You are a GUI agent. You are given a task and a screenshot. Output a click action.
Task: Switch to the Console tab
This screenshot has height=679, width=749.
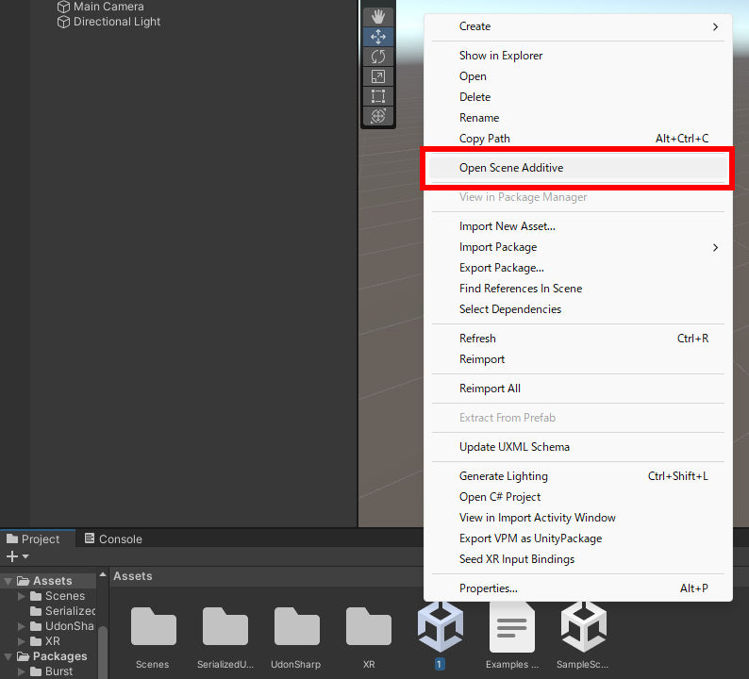pyautogui.click(x=113, y=539)
